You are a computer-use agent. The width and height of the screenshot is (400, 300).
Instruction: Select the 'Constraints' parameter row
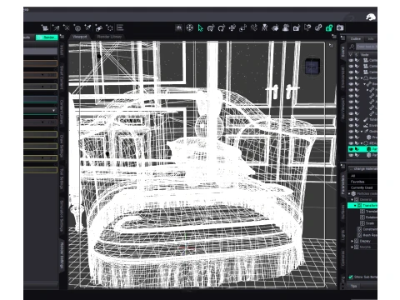367,229
